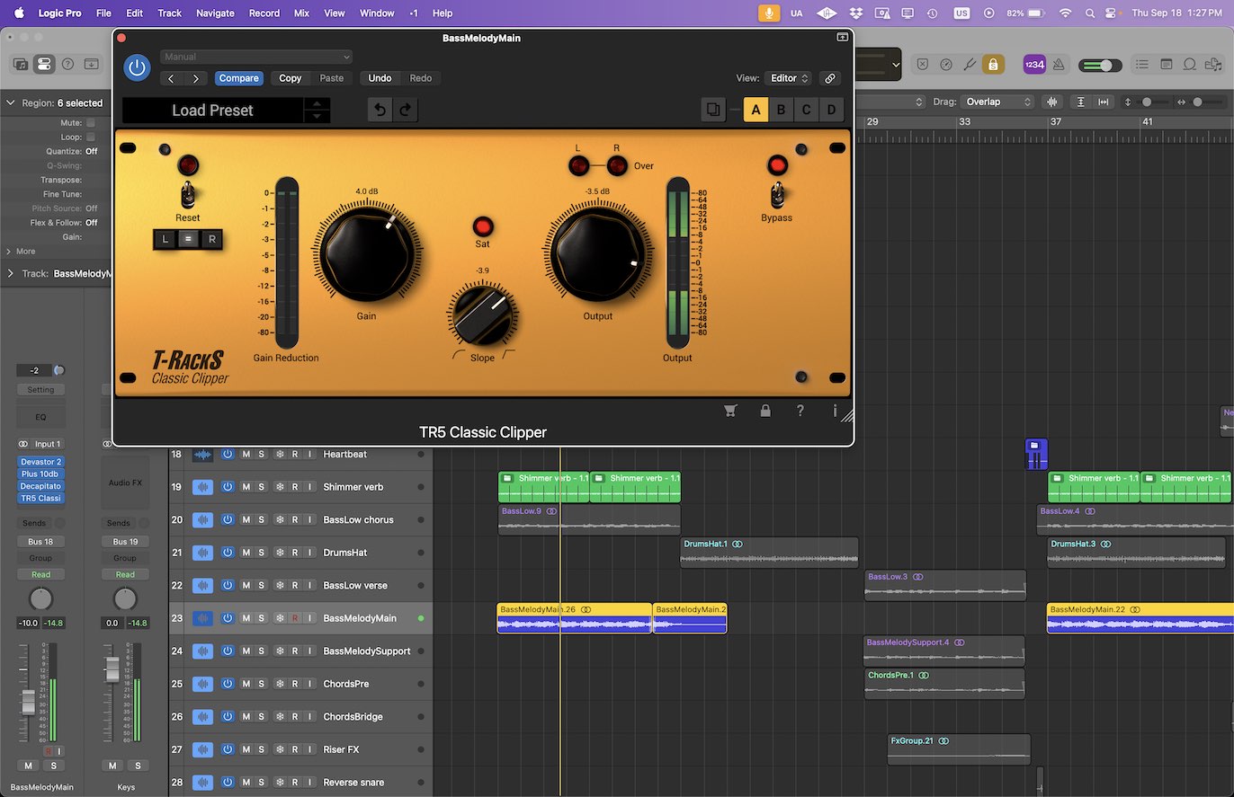Open the View Editor dropdown

[x=788, y=78]
